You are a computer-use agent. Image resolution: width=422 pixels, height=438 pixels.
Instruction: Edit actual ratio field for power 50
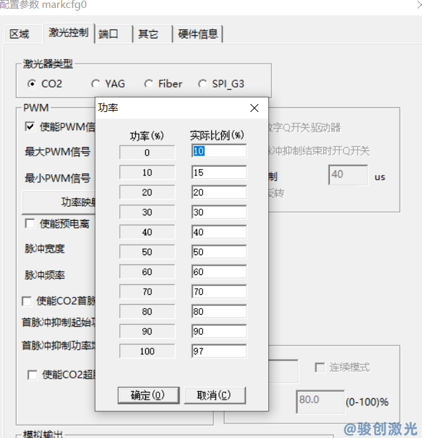(219, 252)
